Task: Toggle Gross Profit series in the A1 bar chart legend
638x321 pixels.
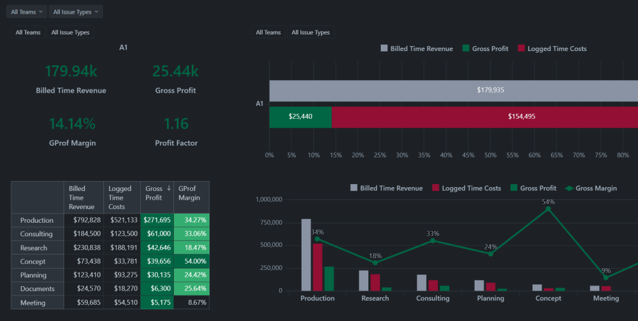Action: tap(466, 49)
